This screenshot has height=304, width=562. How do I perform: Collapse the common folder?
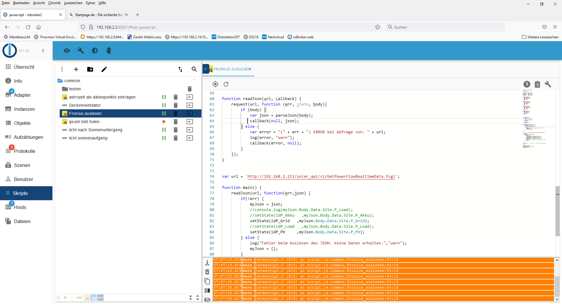tap(60, 81)
